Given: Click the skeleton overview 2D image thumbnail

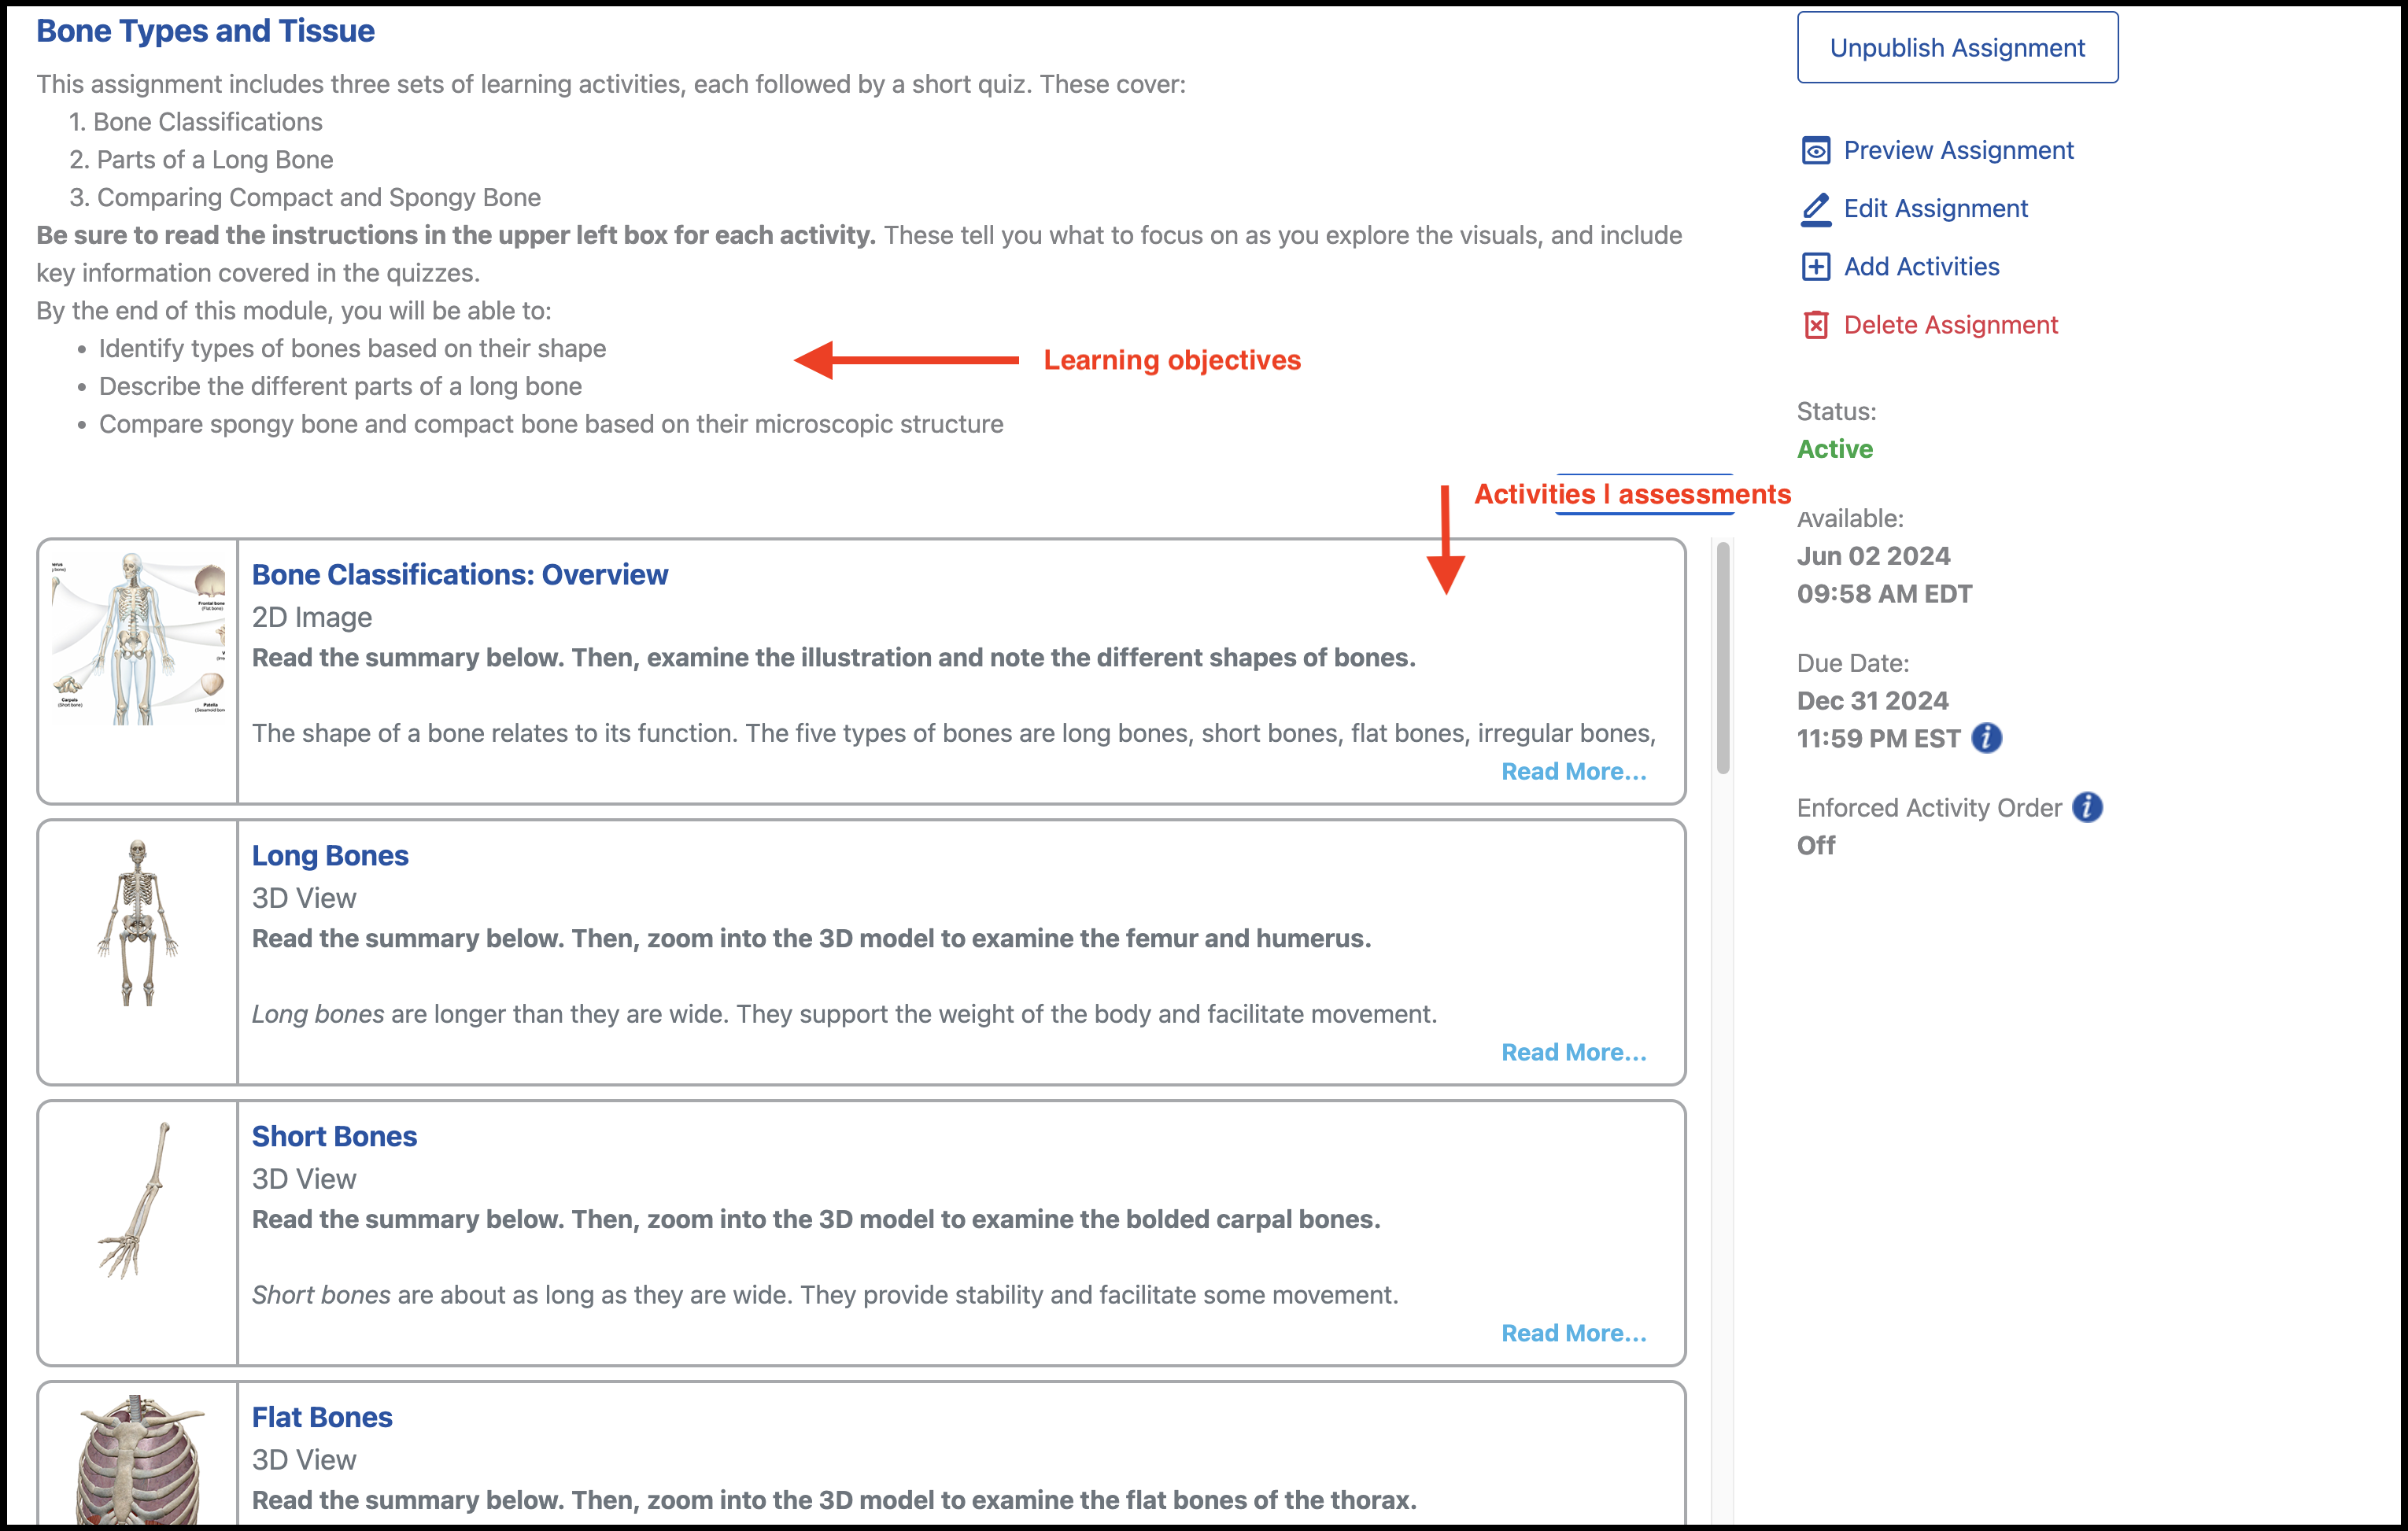Looking at the screenshot, I should coord(138,638).
